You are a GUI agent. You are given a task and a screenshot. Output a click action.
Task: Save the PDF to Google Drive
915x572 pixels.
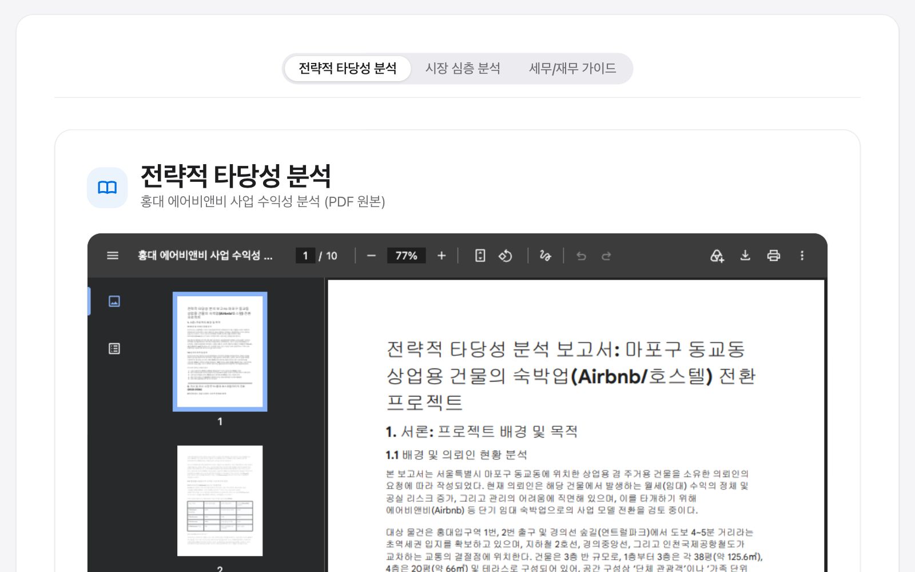point(717,256)
